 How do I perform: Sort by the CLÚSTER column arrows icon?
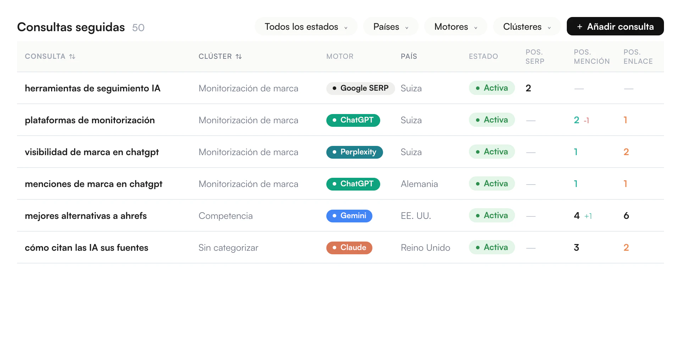tap(239, 57)
